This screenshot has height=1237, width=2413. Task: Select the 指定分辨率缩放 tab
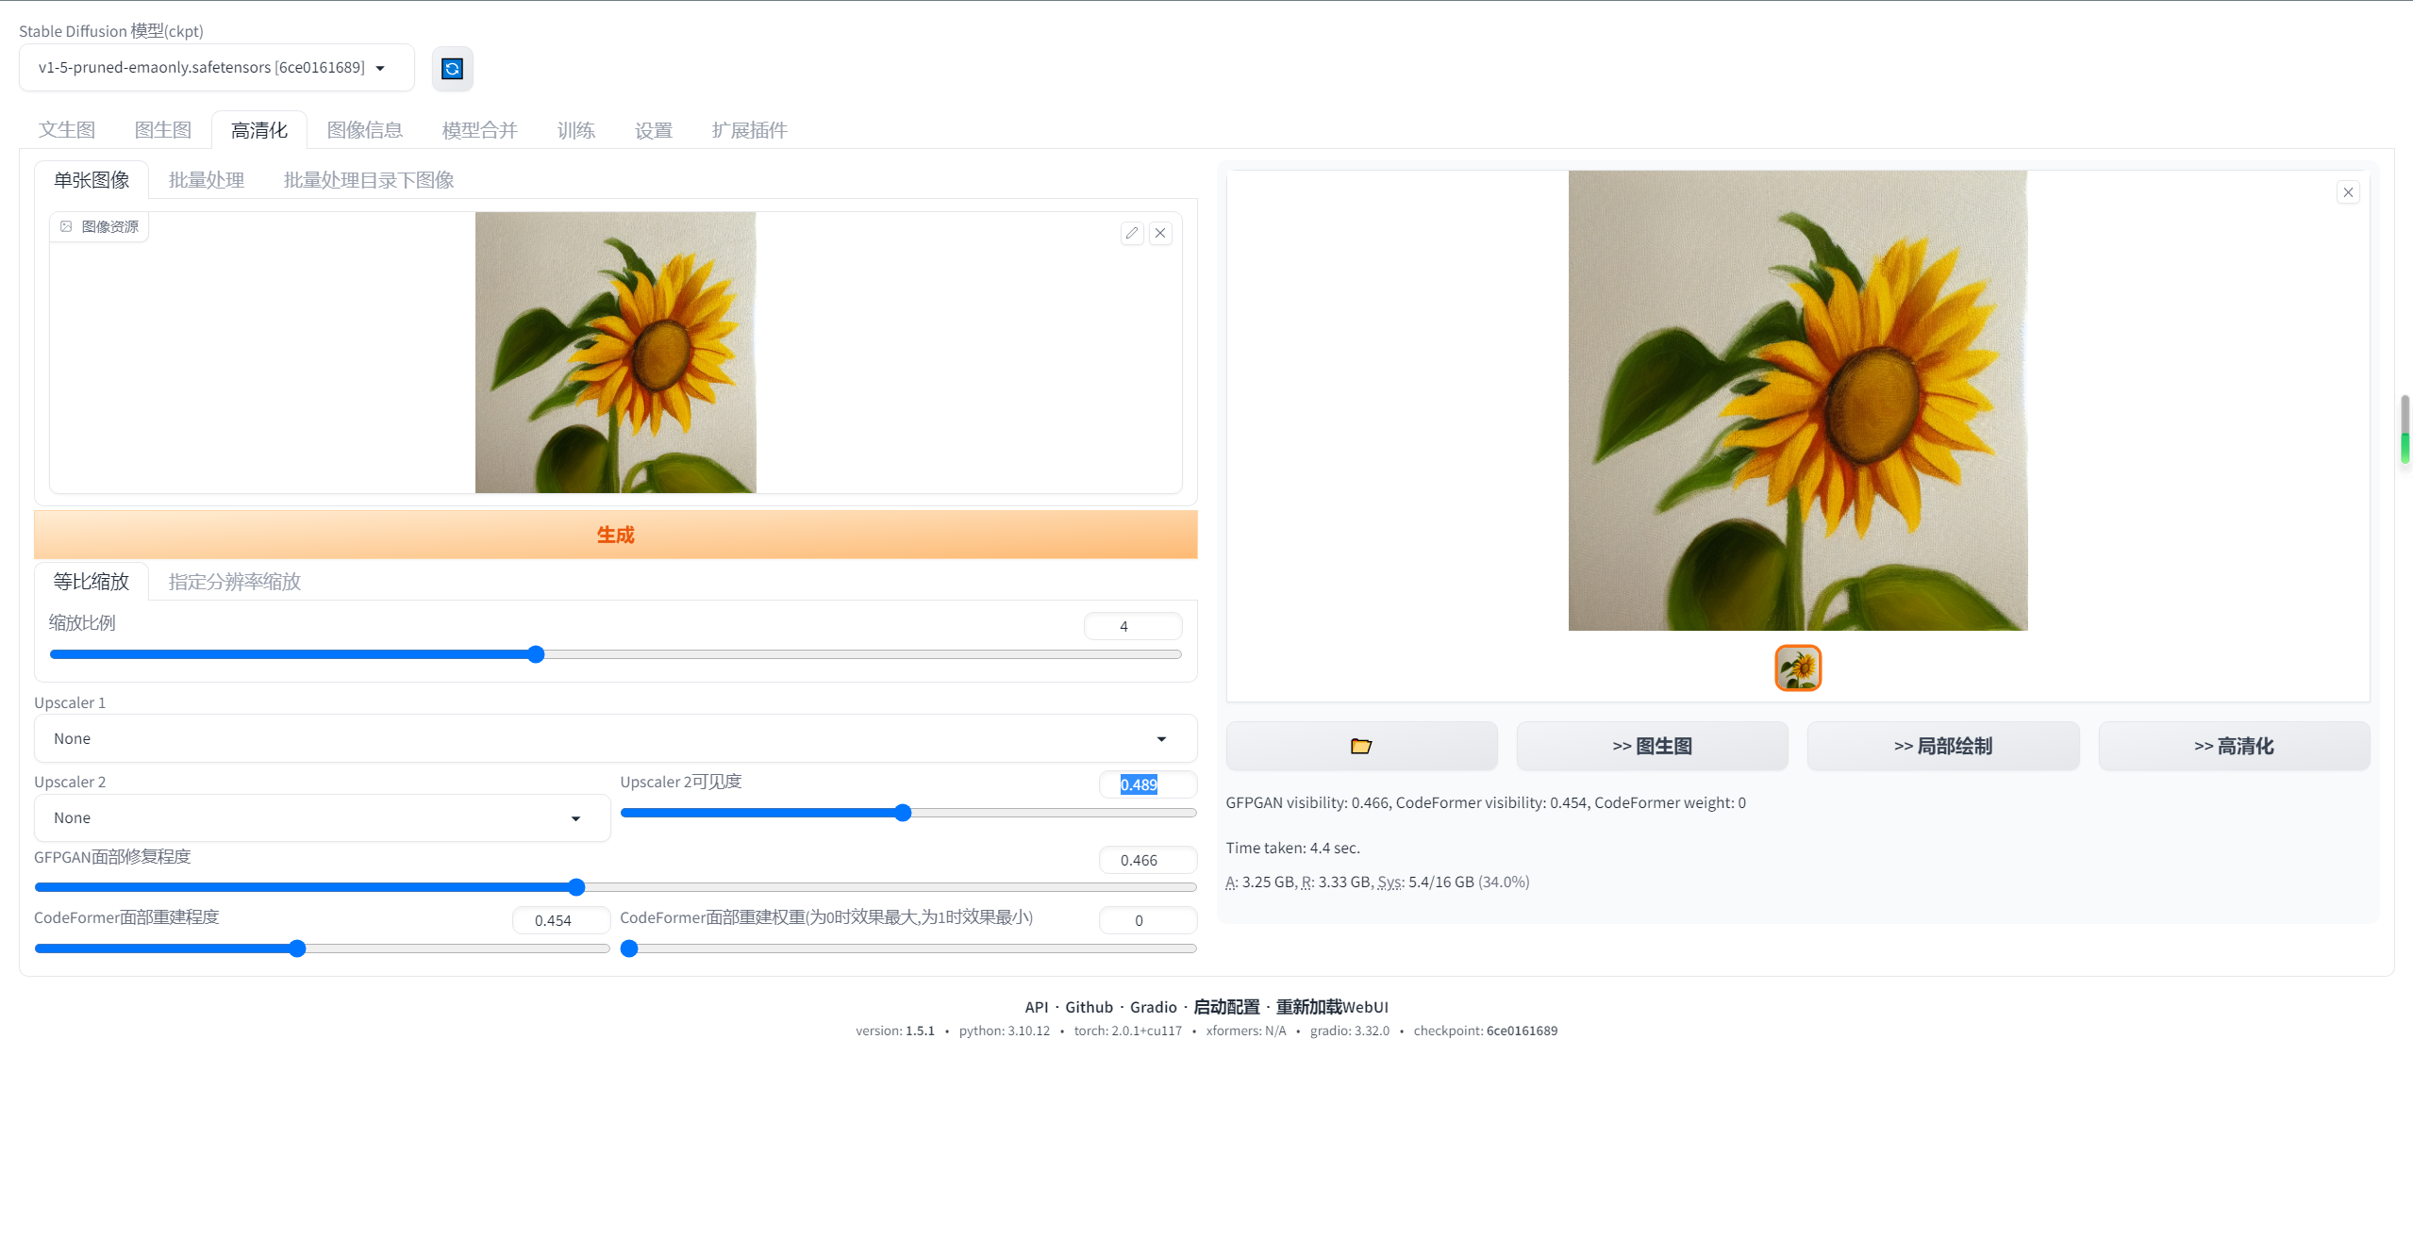click(x=234, y=582)
